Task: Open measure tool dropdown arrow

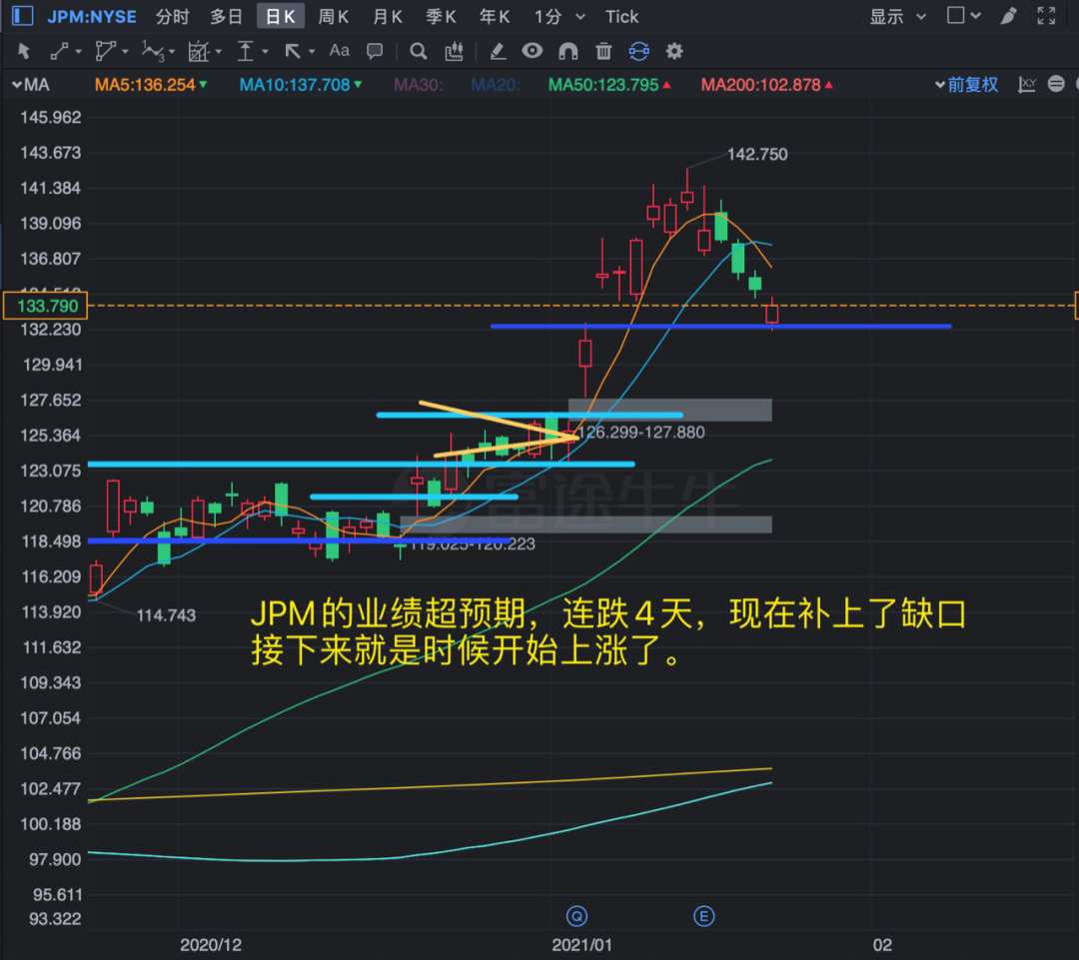Action: (265, 52)
